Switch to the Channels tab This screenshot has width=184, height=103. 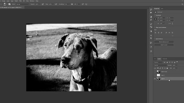coord(165,59)
